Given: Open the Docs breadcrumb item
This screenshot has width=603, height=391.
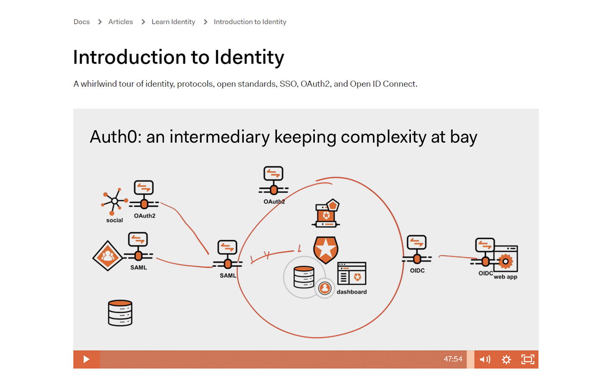Looking at the screenshot, I should [x=81, y=21].
